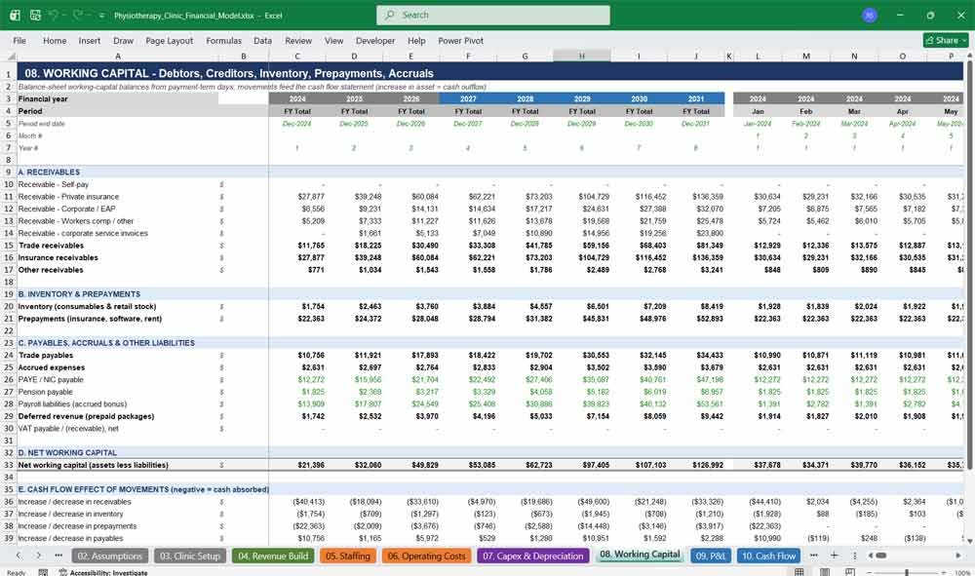Image resolution: width=975 pixels, height=576 pixels.
Task: Click Trade payables 2024 value $10,756
Action: pyautogui.click(x=311, y=356)
